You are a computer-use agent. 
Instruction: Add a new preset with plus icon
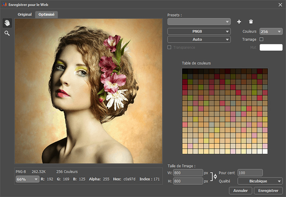point(239,22)
